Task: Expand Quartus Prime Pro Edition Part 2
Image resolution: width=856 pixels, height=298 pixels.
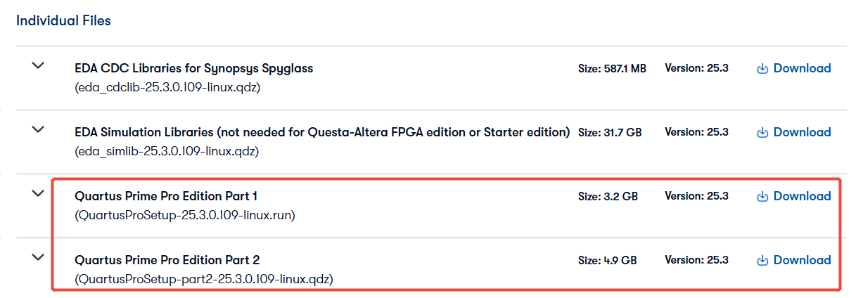Action: pos(38,257)
